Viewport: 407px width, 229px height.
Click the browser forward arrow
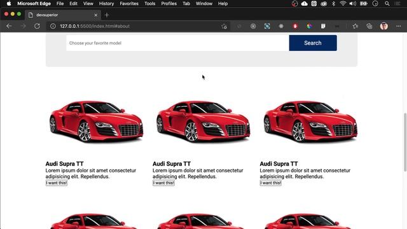click(23, 26)
